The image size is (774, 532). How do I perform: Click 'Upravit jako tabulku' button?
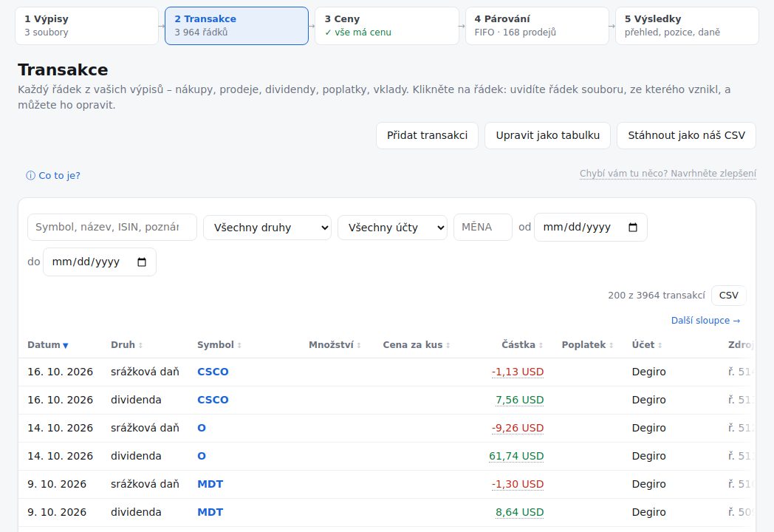547,135
